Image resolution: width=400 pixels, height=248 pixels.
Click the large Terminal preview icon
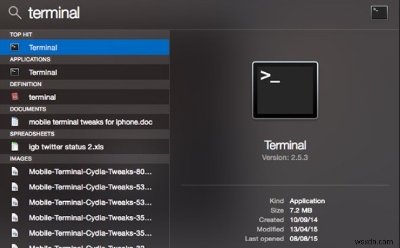click(x=285, y=90)
